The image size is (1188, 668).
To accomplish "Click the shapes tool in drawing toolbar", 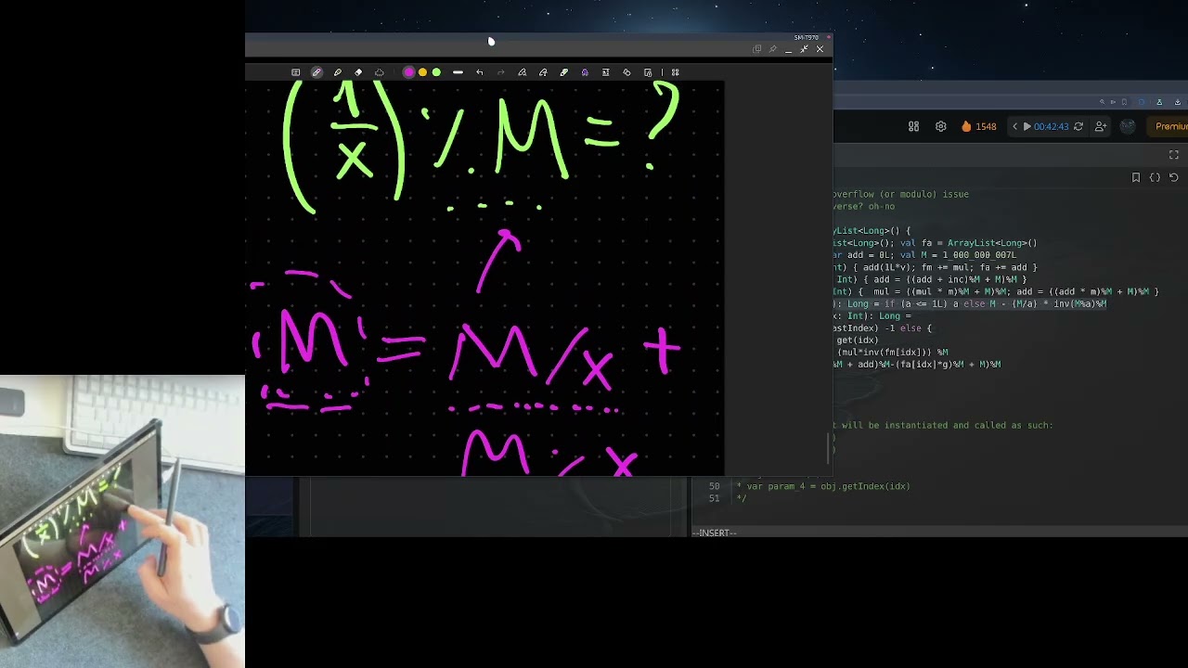I will (626, 72).
